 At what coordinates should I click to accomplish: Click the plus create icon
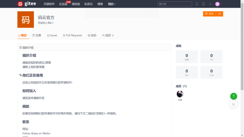pyautogui.click(x=210, y=4)
